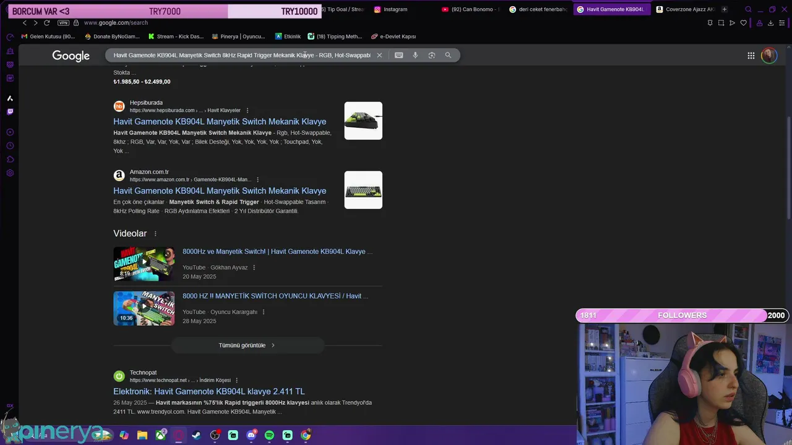Open Tipping Methods bookmark
Screen dimensions: 792x445
click(x=335, y=36)
